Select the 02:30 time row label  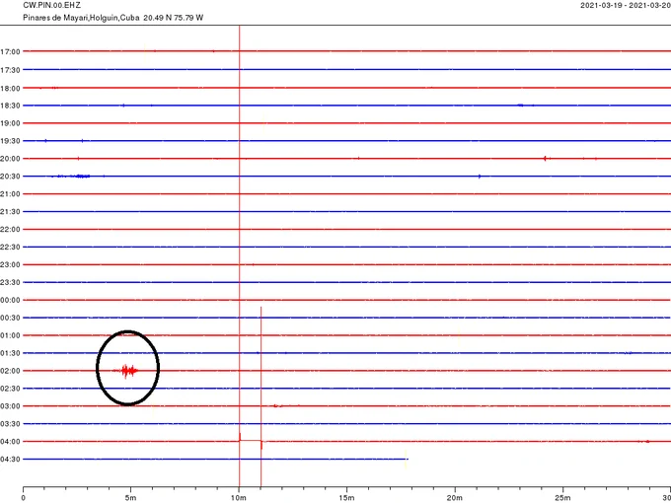[x=10, y=389]
